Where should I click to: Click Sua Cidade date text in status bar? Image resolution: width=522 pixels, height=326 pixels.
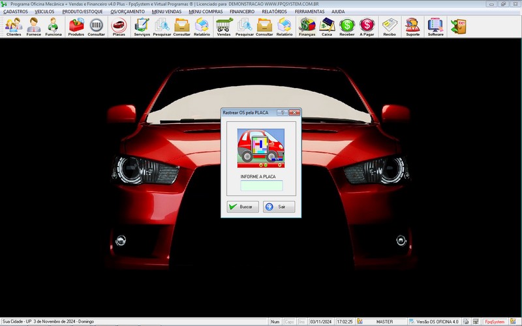pyautogui.click(x=48, y=321)
